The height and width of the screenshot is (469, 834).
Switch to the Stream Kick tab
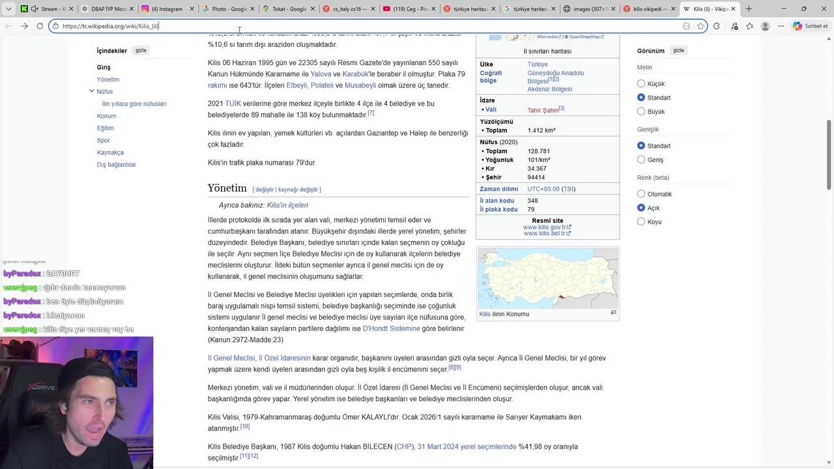[x=48, y=9]
